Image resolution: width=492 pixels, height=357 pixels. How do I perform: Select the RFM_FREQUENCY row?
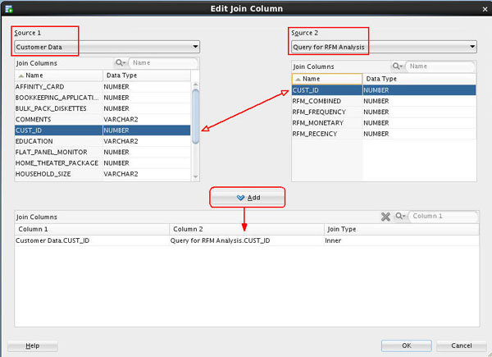pyautogui.click(x=384, y=112)
